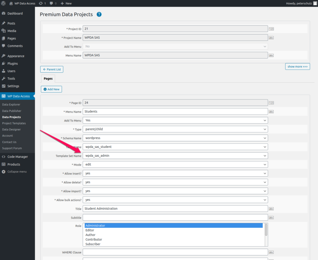Open the Template Set Name dropdown
Screen dimensions: 318x260
coord(174,156)
